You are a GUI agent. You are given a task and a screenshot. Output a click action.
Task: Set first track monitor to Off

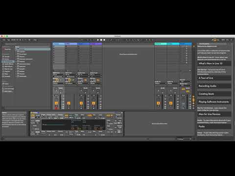point(61,80)
